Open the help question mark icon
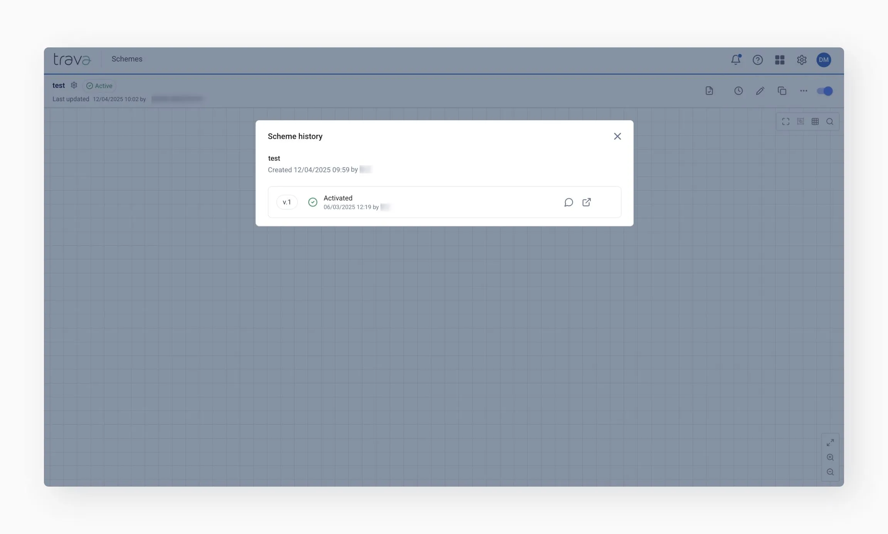Viewport: 888px width, 534px height. (x=758, y=60)
